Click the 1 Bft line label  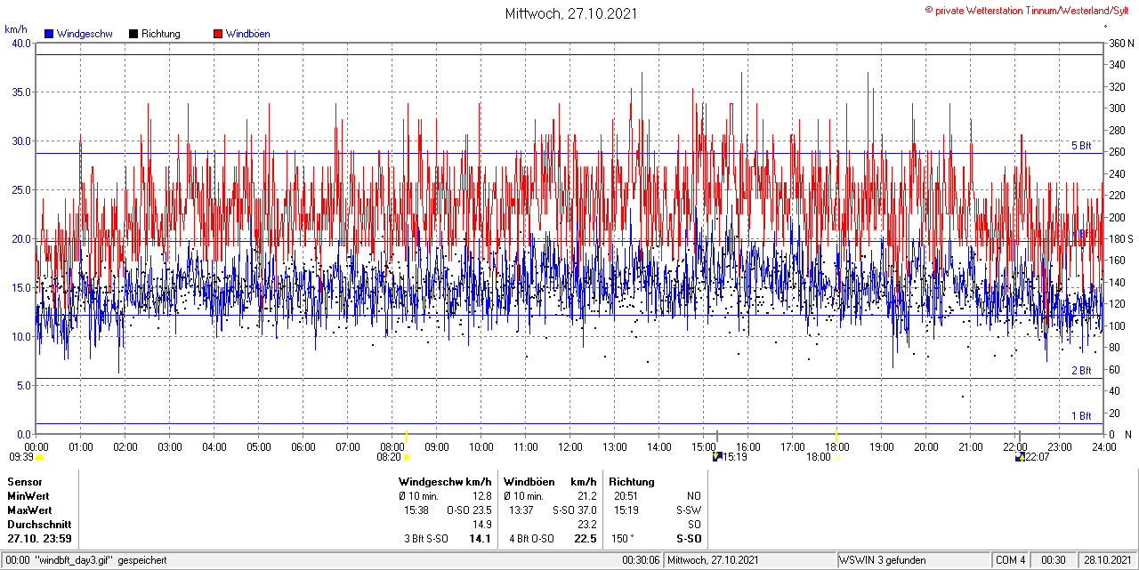1081,416
